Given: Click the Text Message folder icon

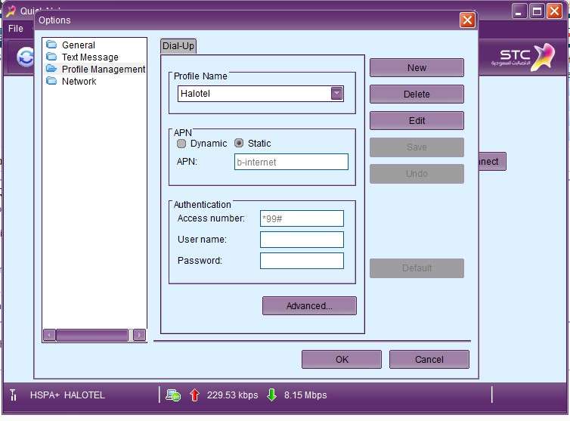Looking at the screenshot, I should click(51, 57).
